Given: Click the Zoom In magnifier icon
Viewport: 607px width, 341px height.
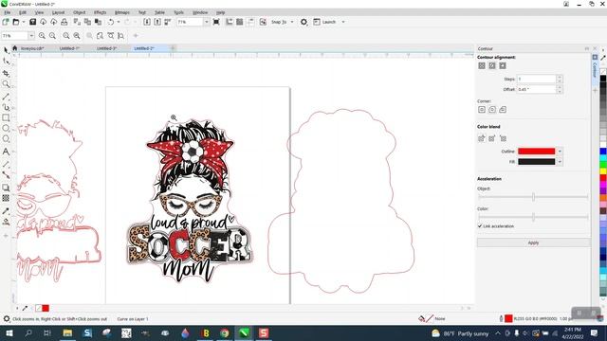Looking at the screenshot, I should tap(42, 36).
